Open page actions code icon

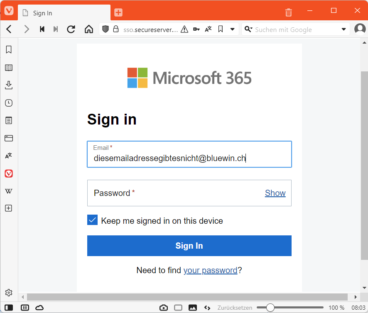(207, 308)
